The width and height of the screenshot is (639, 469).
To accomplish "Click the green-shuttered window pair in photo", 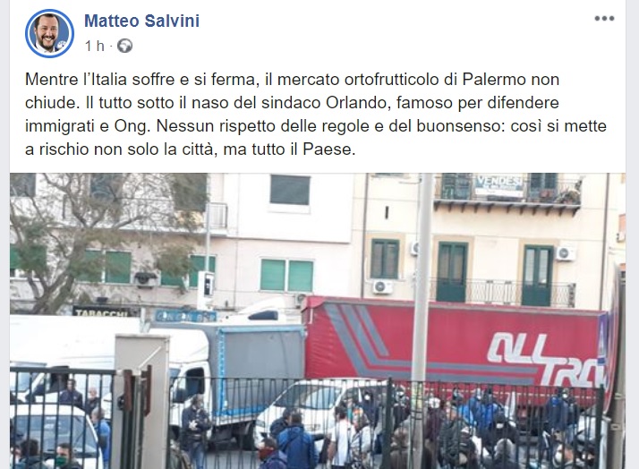I will click(x=287, y=276).
